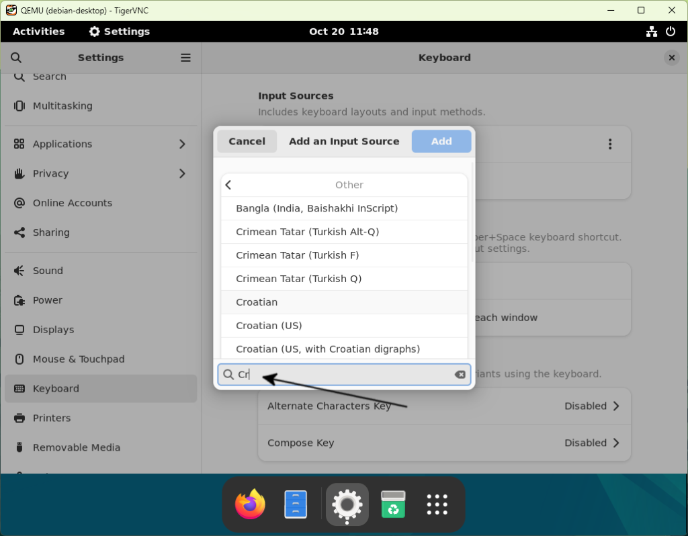Open the Settings hamburger menu
688x536 pixels.
pyautogui.click(x=185, y=58)
